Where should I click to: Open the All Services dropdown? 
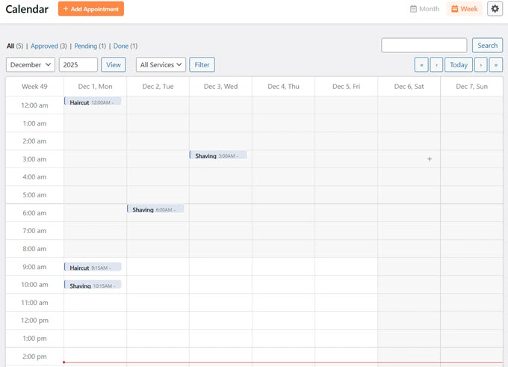(x=161, y=65)
